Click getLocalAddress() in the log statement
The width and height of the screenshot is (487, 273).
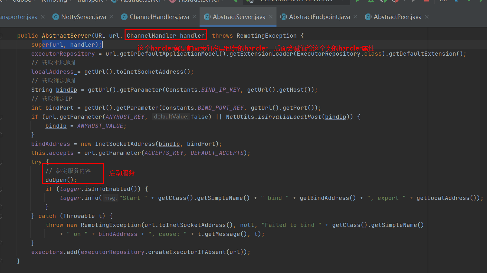[446, 198]
